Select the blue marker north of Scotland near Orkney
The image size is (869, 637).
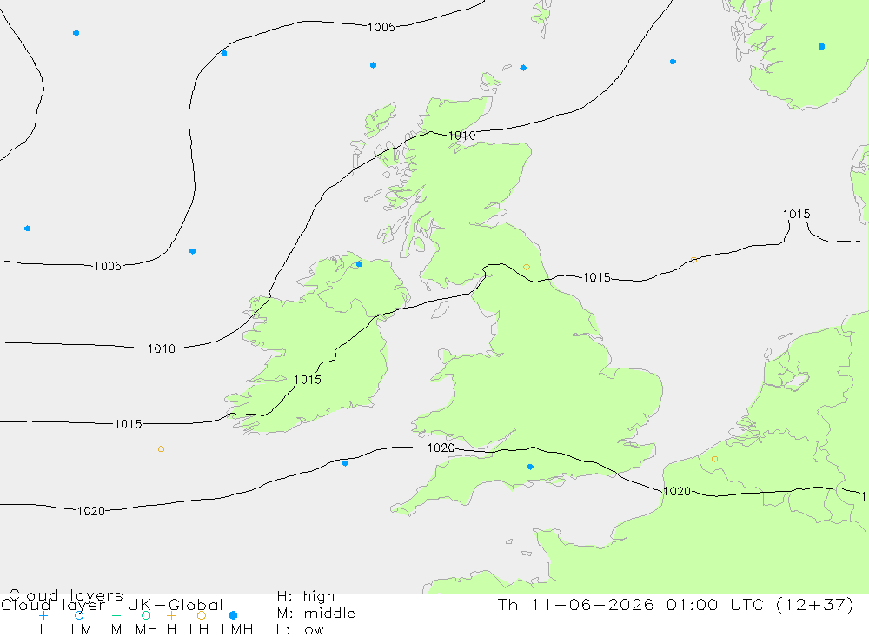[x=523, y=68]
